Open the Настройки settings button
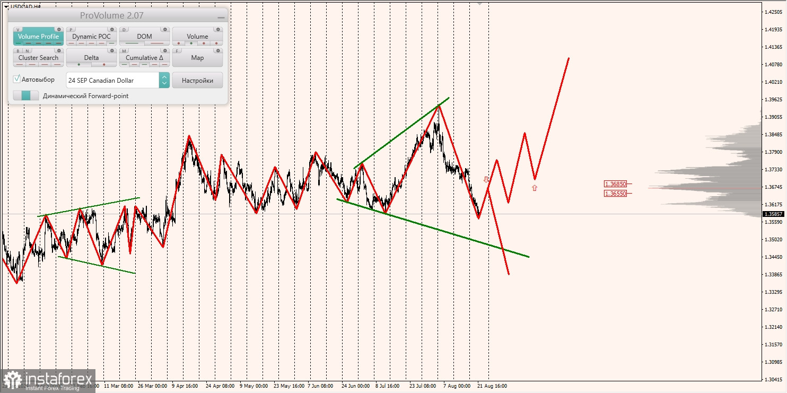 tap(197, 80)
